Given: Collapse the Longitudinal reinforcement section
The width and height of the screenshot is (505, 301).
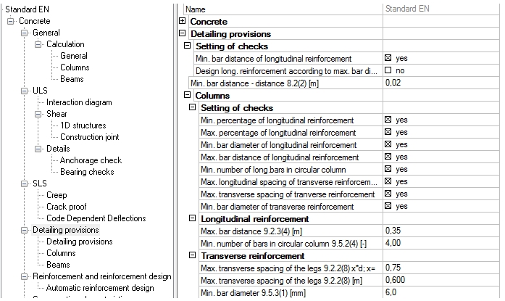Looking at the screenshot, I should (192, 218).
